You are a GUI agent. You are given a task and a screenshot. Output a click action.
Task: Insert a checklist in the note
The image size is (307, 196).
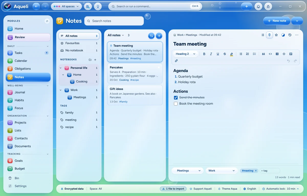tap(254, 54)
